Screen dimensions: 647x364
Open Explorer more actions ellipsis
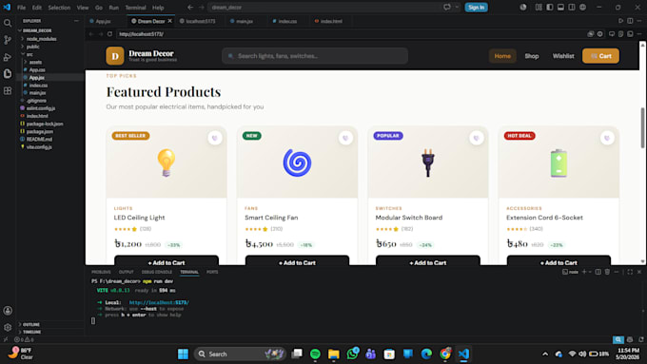pos(76,21)
